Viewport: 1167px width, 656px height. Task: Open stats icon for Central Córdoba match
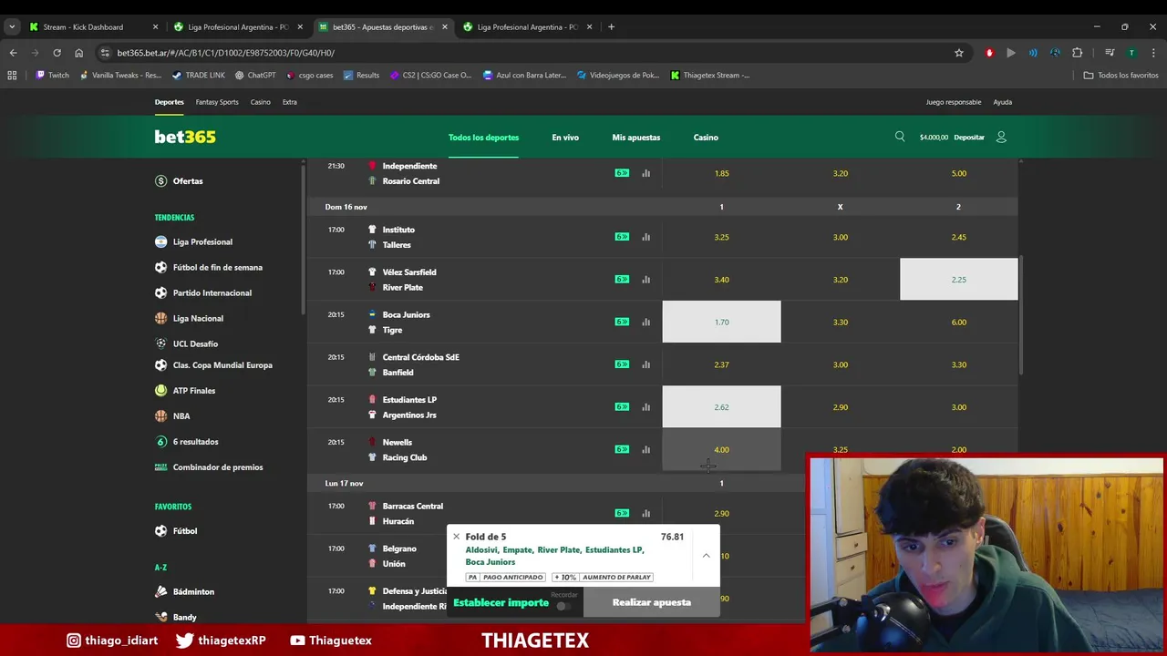pyautogui.click(x=645, y=364)
